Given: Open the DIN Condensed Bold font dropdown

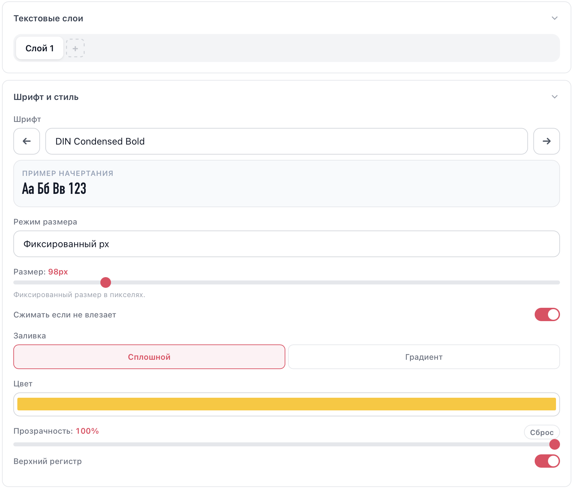Looking at the screenshot, I should 286,141.
